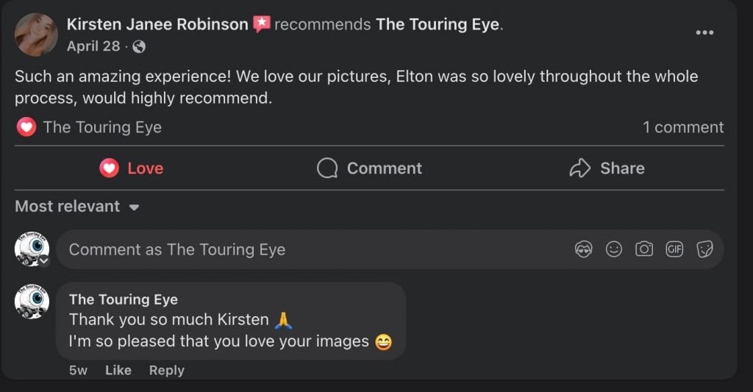The height and width of the screenshot is (392, 753).
Task: Like The Touring Eye's comment reply
Action: (118, 370)
